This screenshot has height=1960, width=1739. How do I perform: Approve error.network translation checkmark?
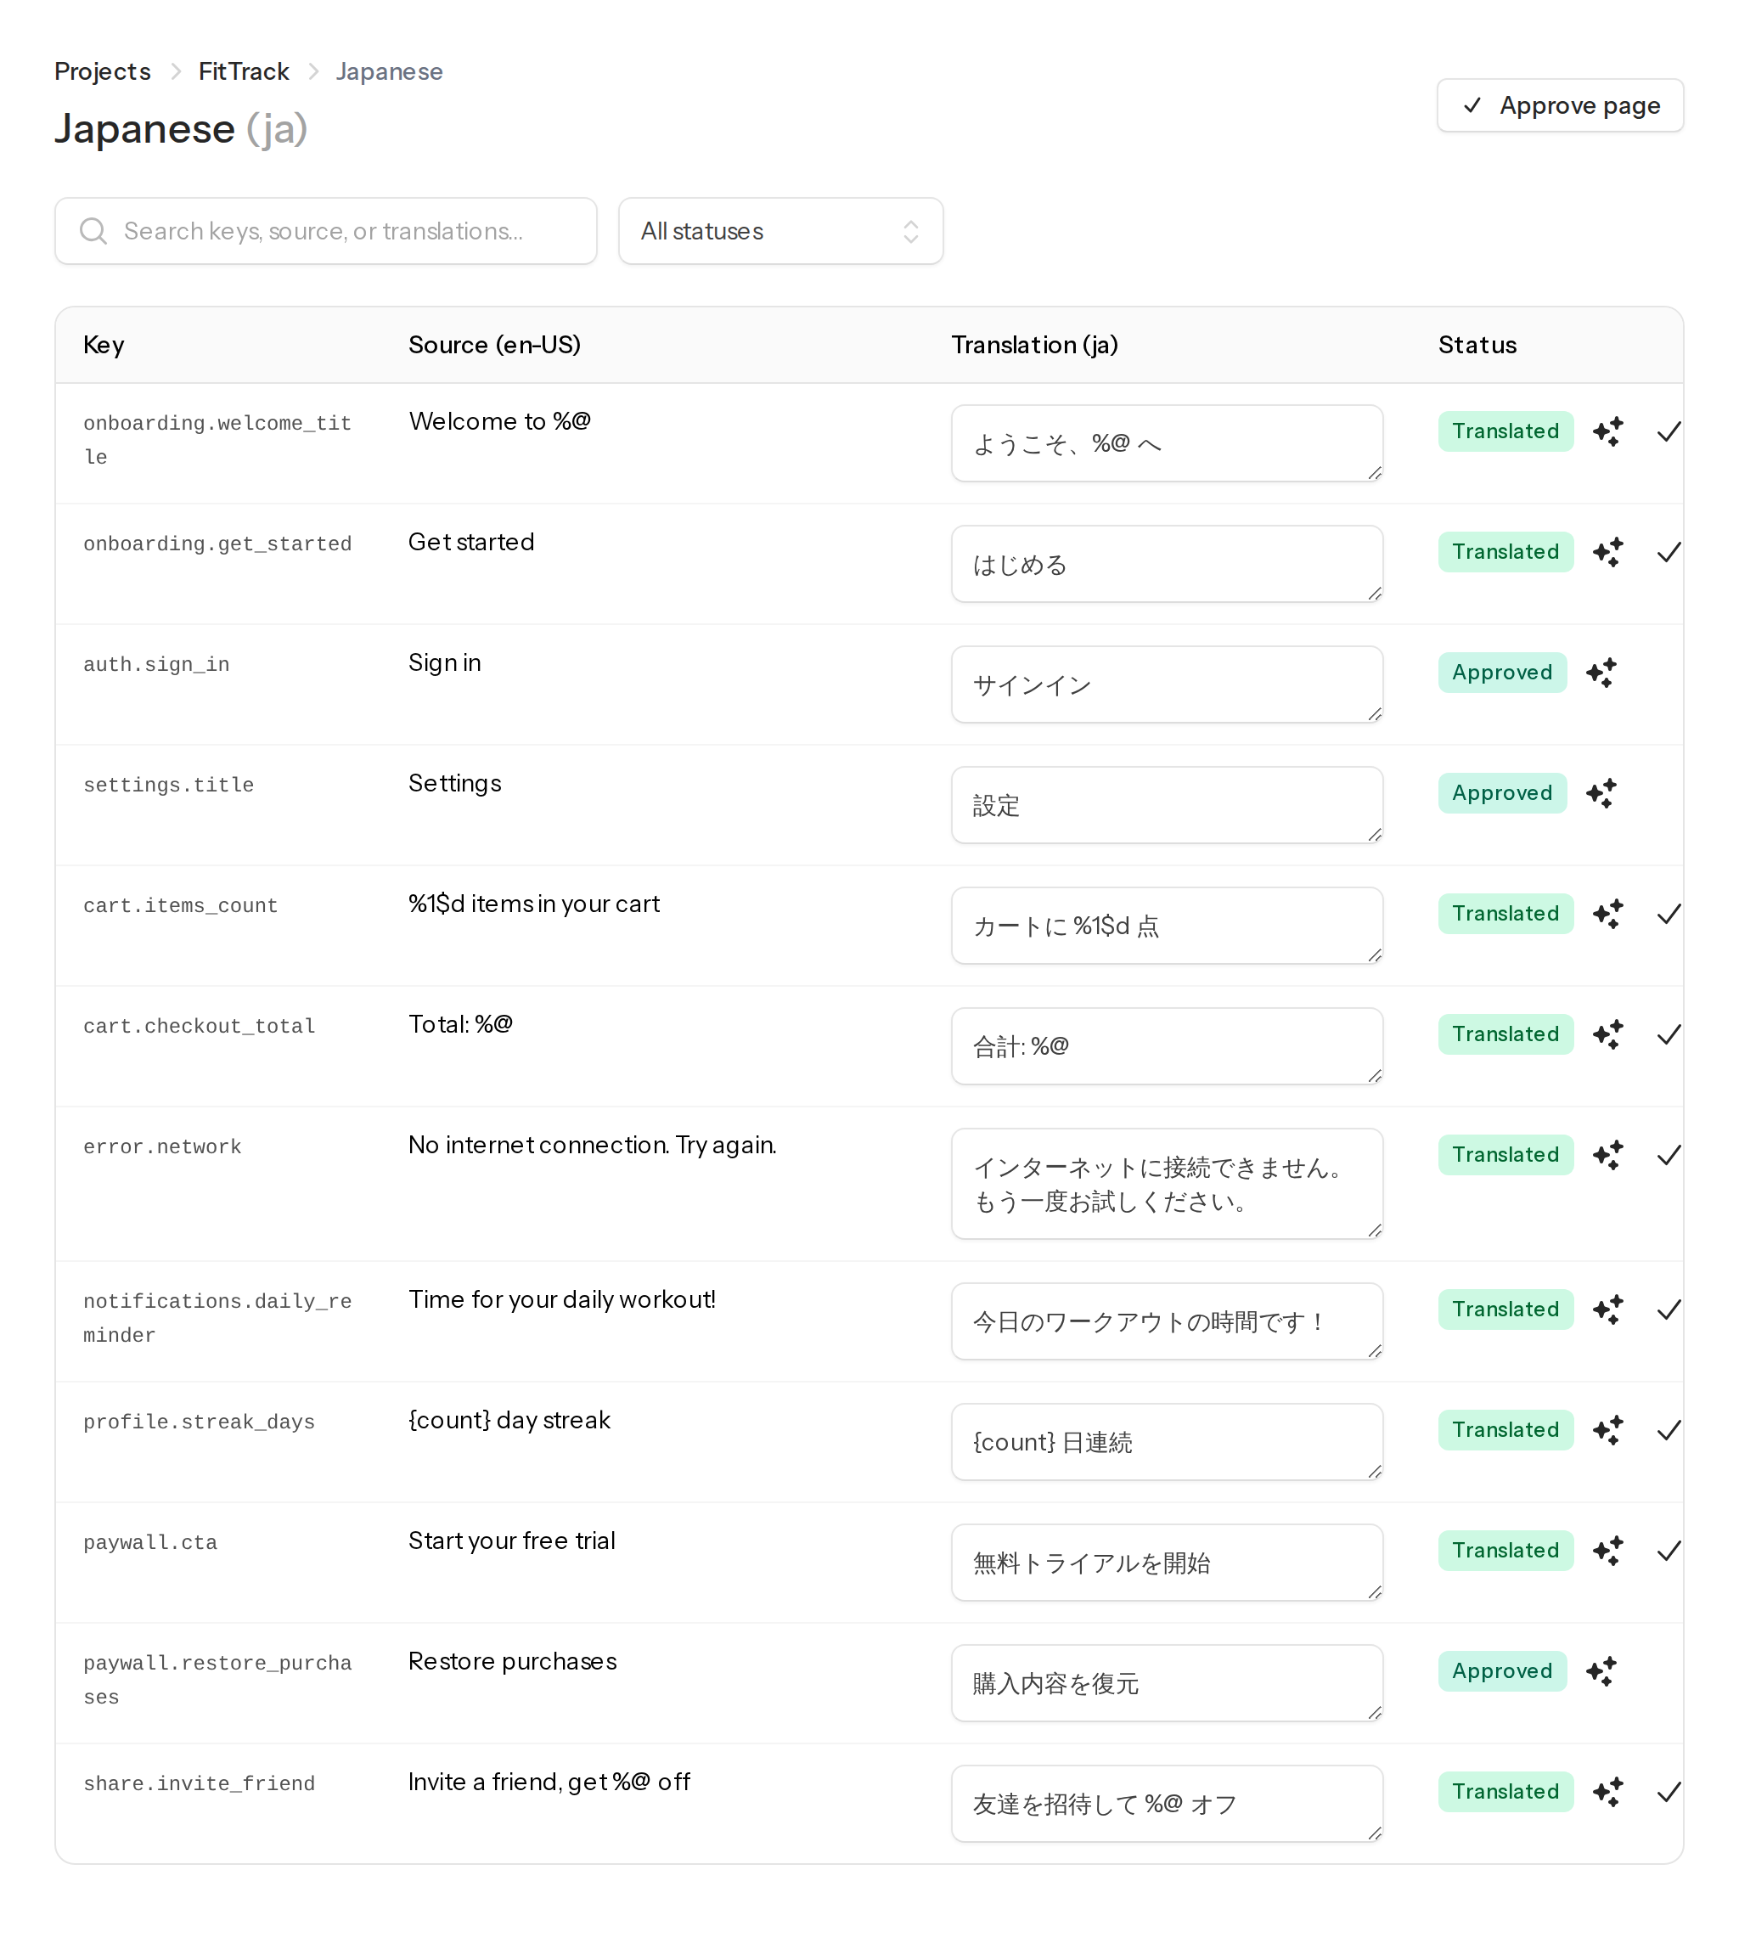[x=1668, y=1156]
